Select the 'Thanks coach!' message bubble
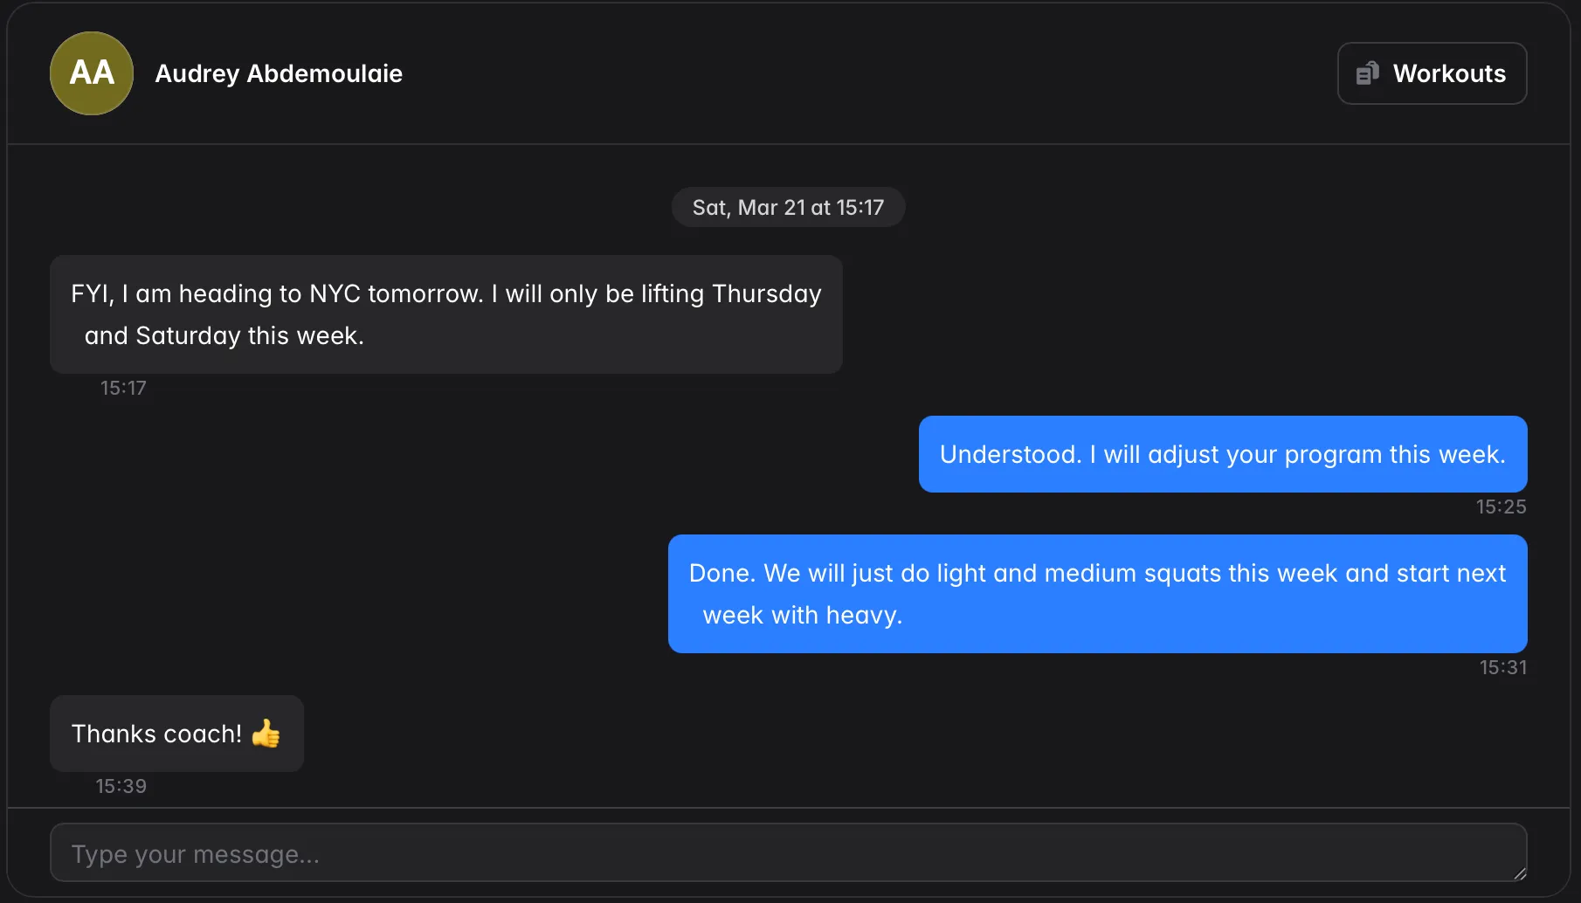The height and width of the screenshot is (903, 1581). 176,734
